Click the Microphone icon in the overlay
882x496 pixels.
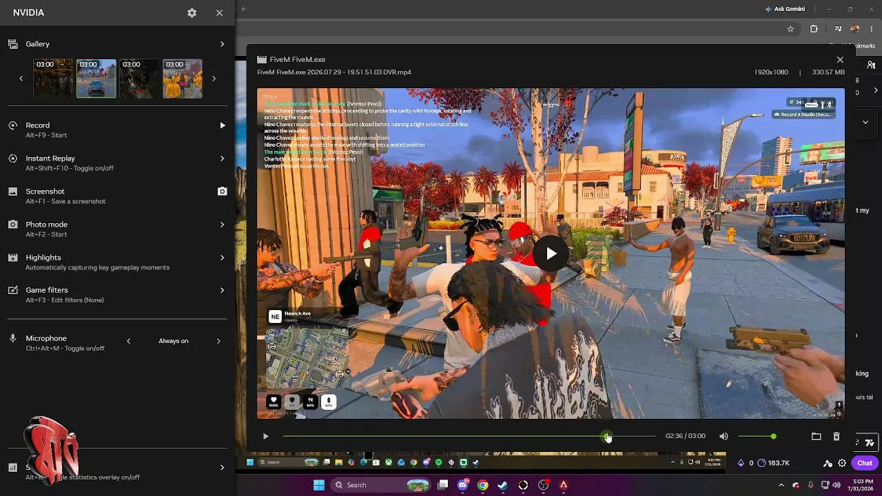(x=13, y=338)
